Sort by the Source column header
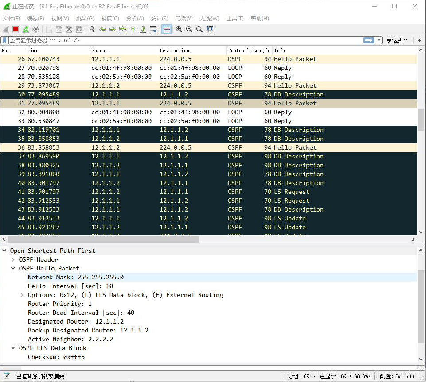The image size is (426, 382). pos(124,50)
